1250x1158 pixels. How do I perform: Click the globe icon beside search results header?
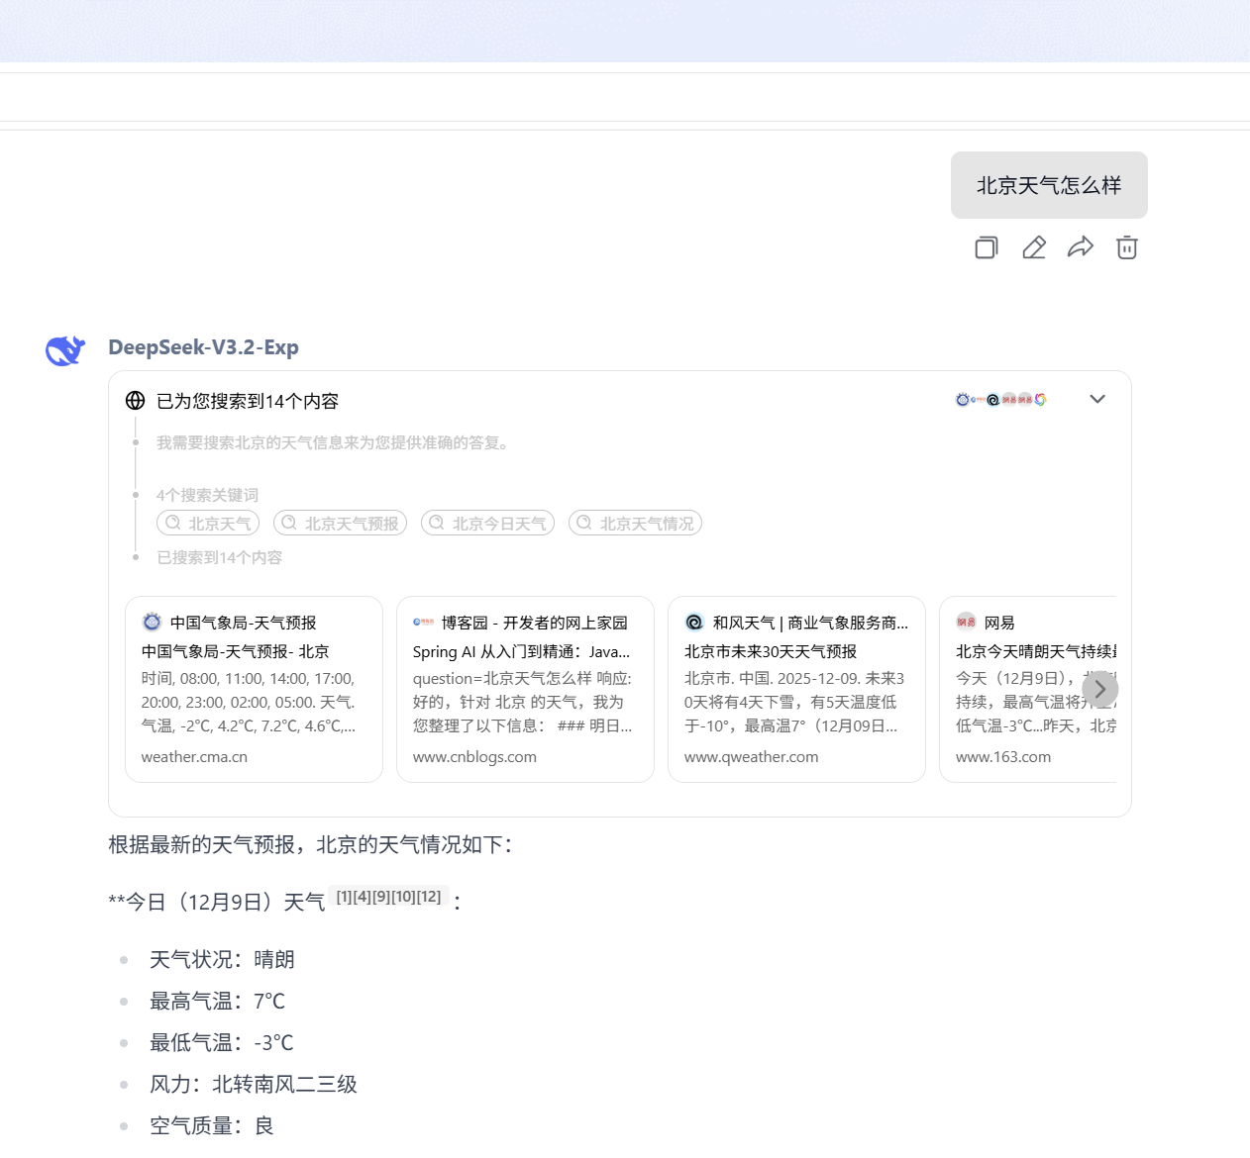[x=136, y=401]
